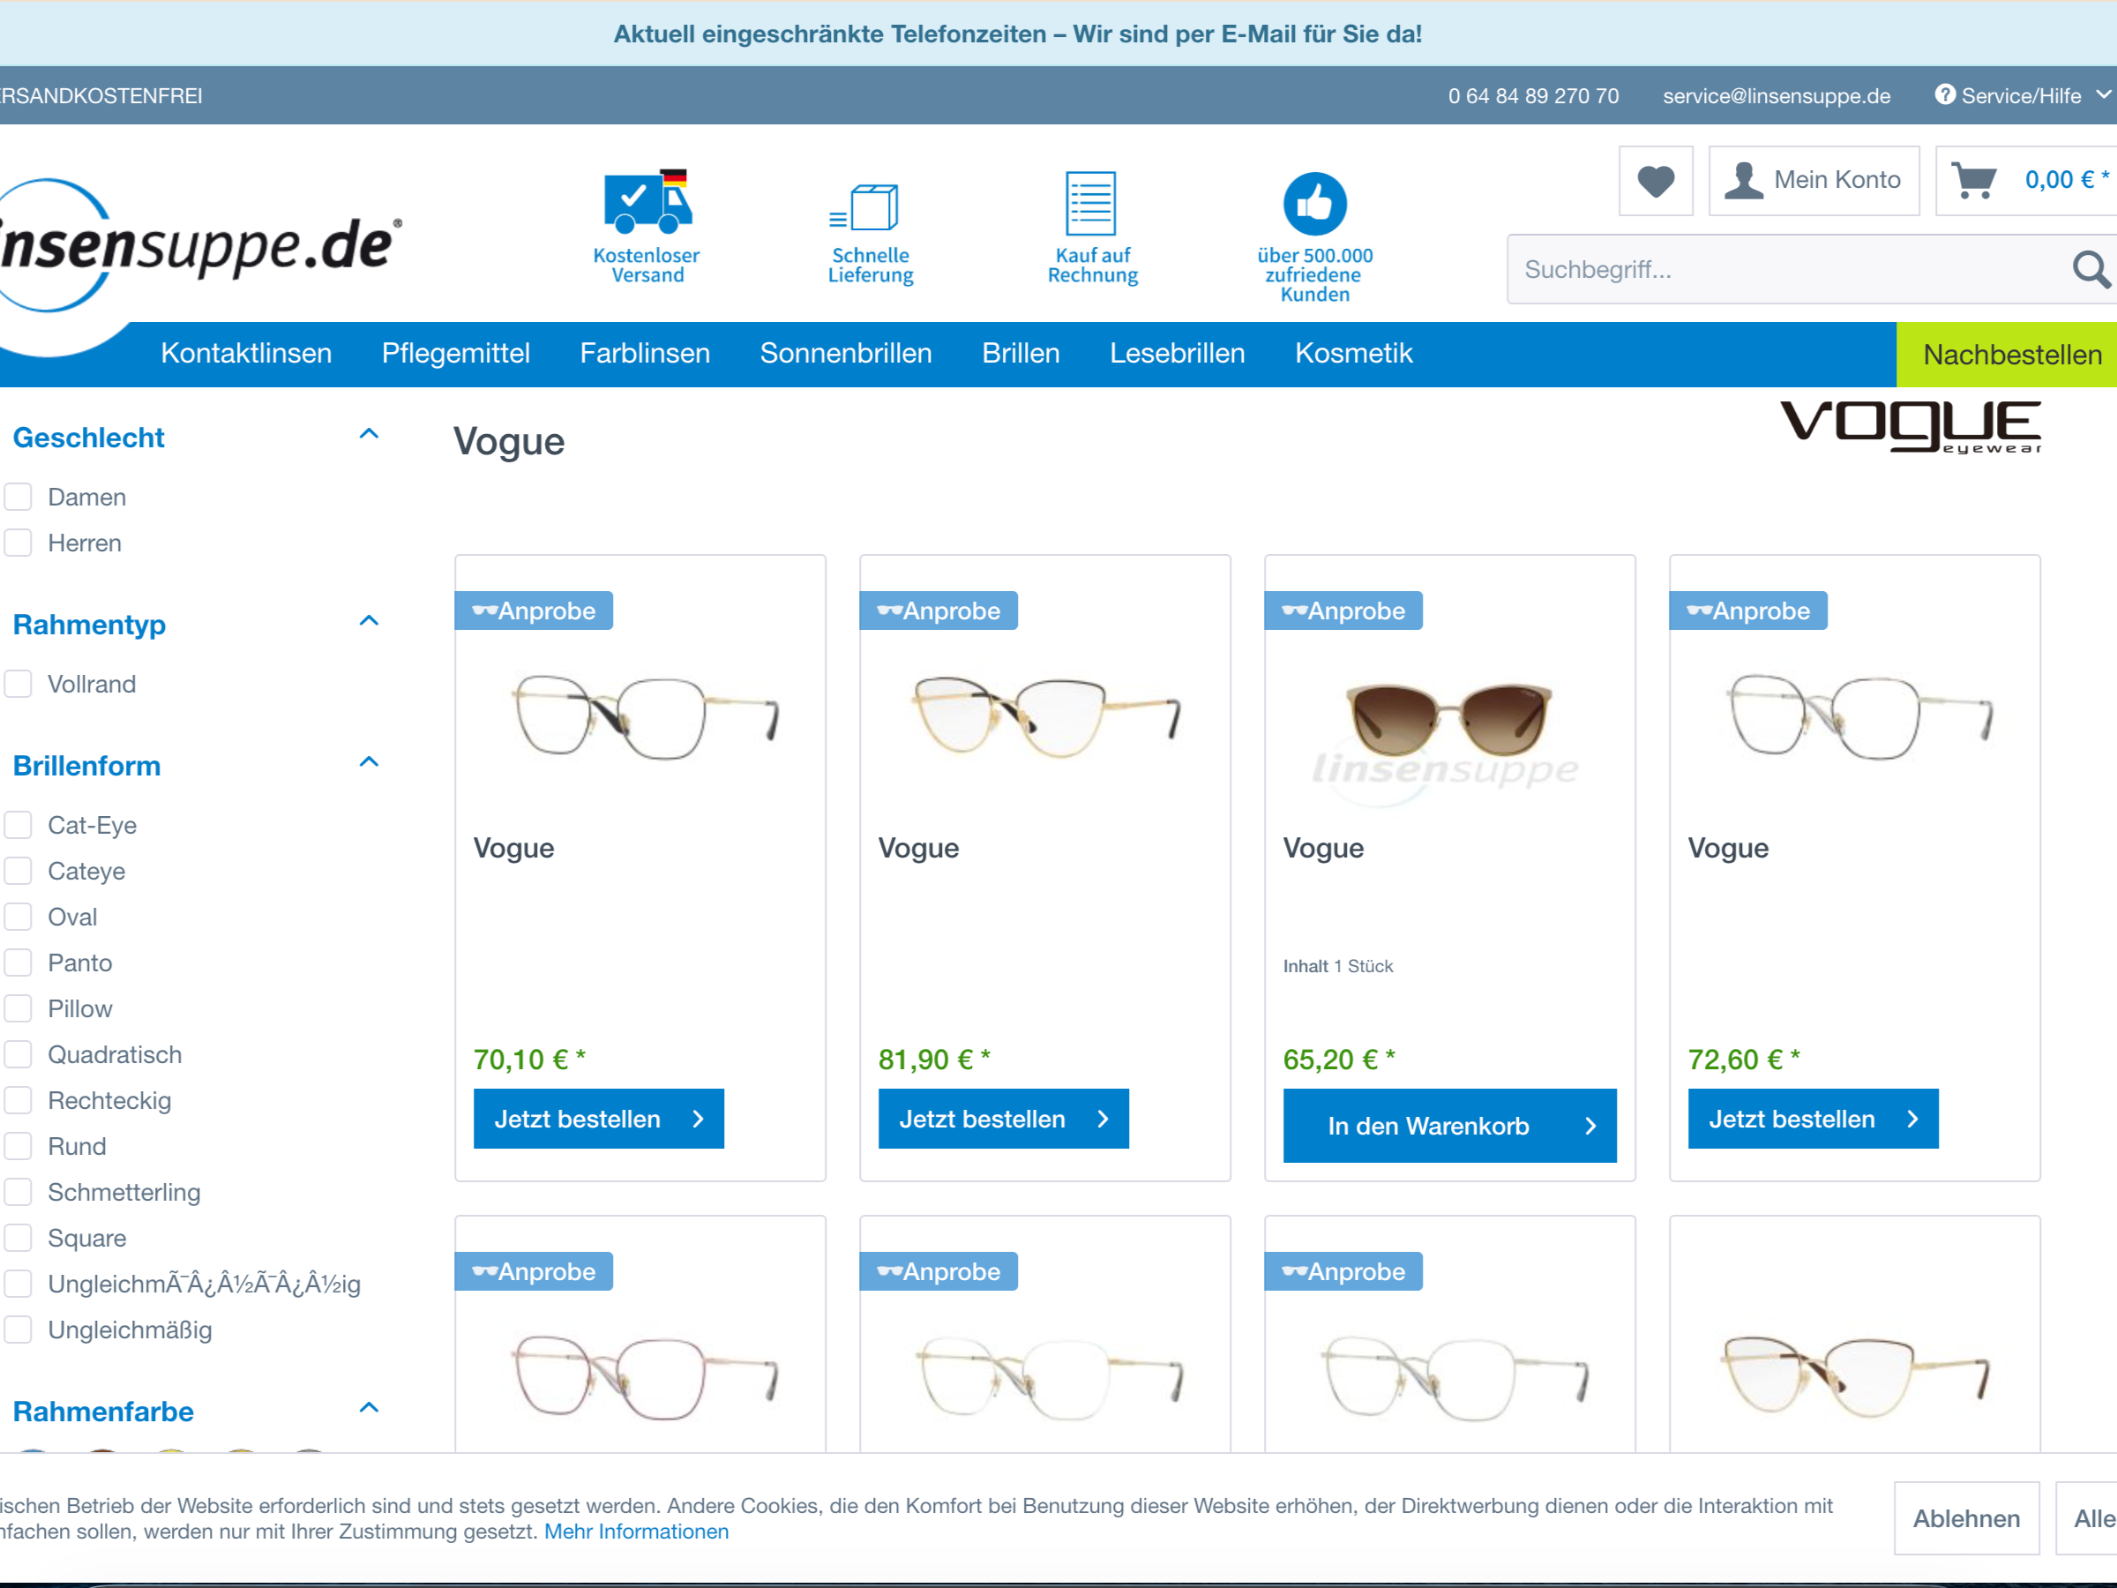Open the wishlist heart icon
The width and height of the screenshot is (2117, 1588).
pyautogui.click(x=1656, y=180)
